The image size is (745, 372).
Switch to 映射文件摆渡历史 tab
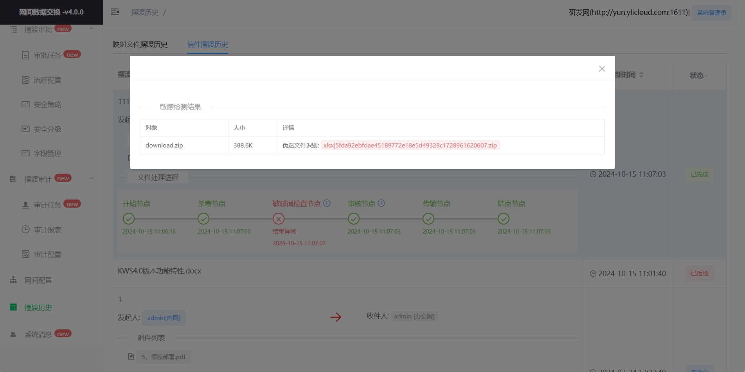[x=140, y=45]
